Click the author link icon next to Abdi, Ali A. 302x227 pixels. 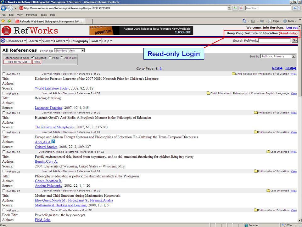(53, 142)
